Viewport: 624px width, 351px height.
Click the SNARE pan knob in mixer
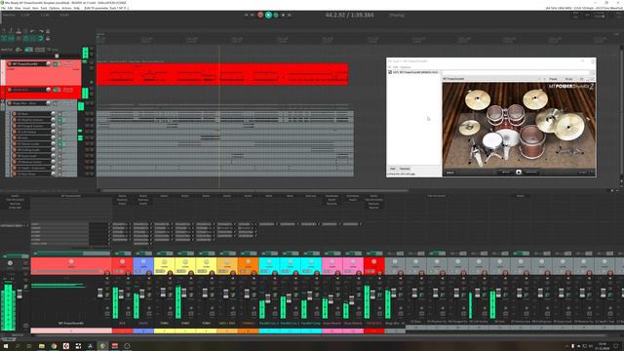143,261
